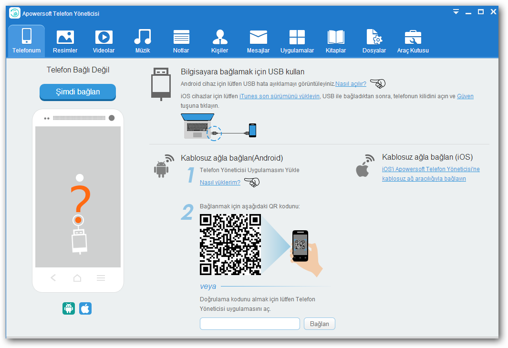
Task: Minimize the Apowersoft window
Action: coord(468,13)
